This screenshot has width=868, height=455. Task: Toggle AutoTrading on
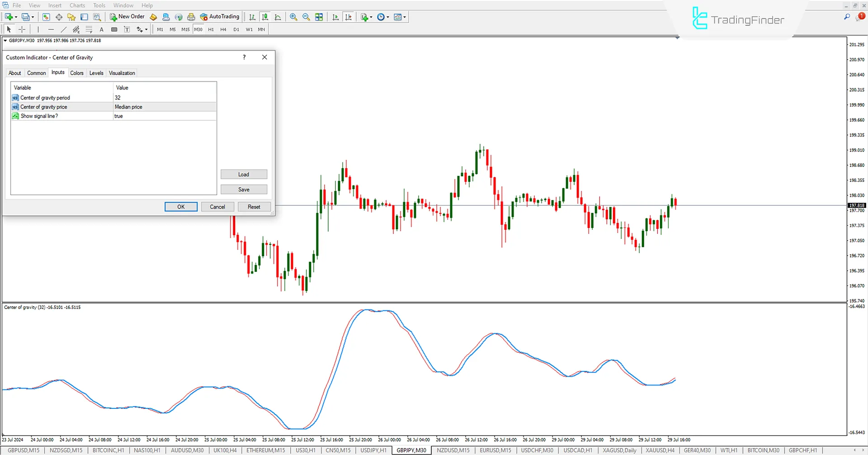point(220,17)
